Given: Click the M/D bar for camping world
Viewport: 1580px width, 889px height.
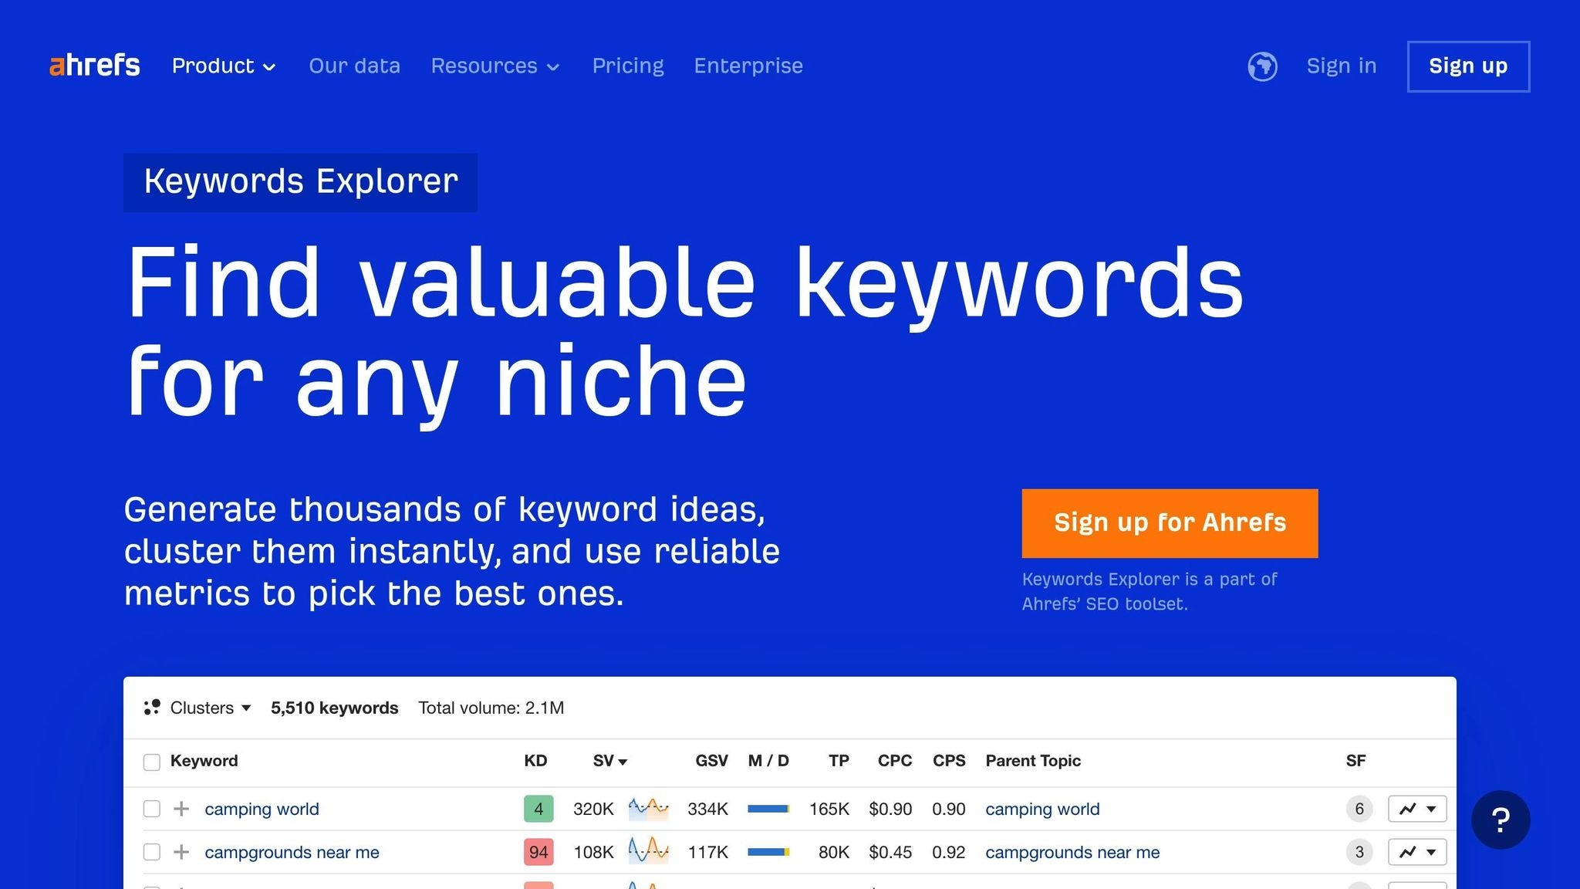Looking at the screenshot, I should click(x=768, y=809).
